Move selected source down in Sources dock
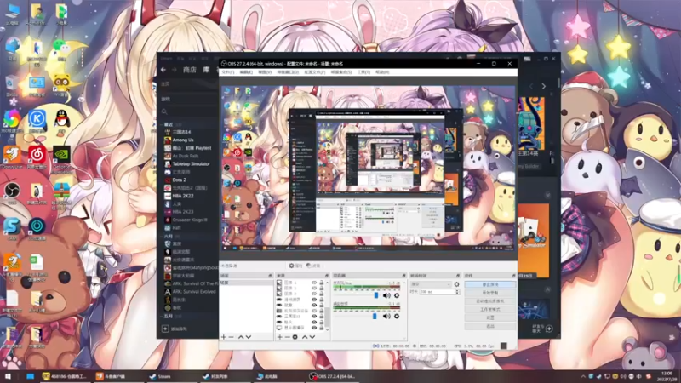681x383 pixels. (x=312, y=337)
